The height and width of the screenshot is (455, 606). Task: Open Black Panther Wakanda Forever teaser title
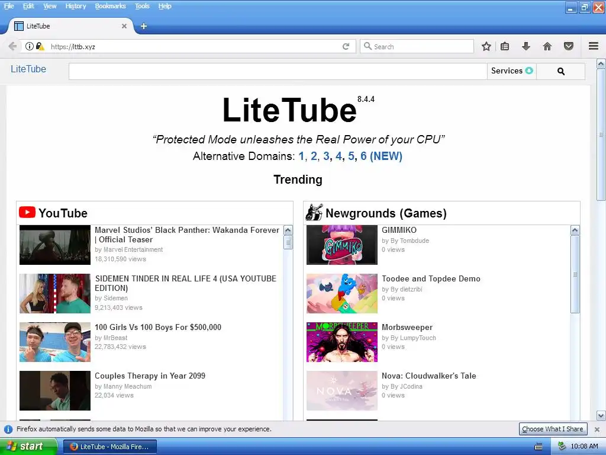click(x=187, y=235)
